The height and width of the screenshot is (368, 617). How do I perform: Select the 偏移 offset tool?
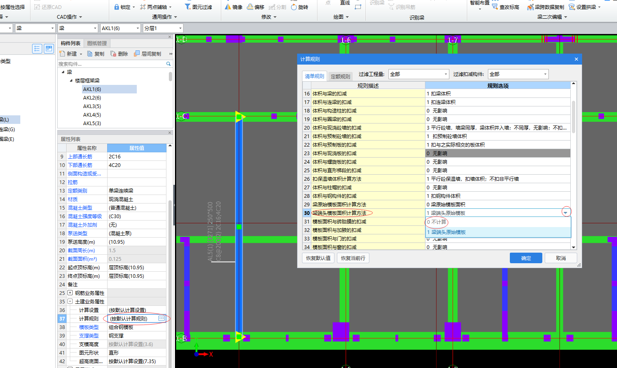(x=250, y=7)
